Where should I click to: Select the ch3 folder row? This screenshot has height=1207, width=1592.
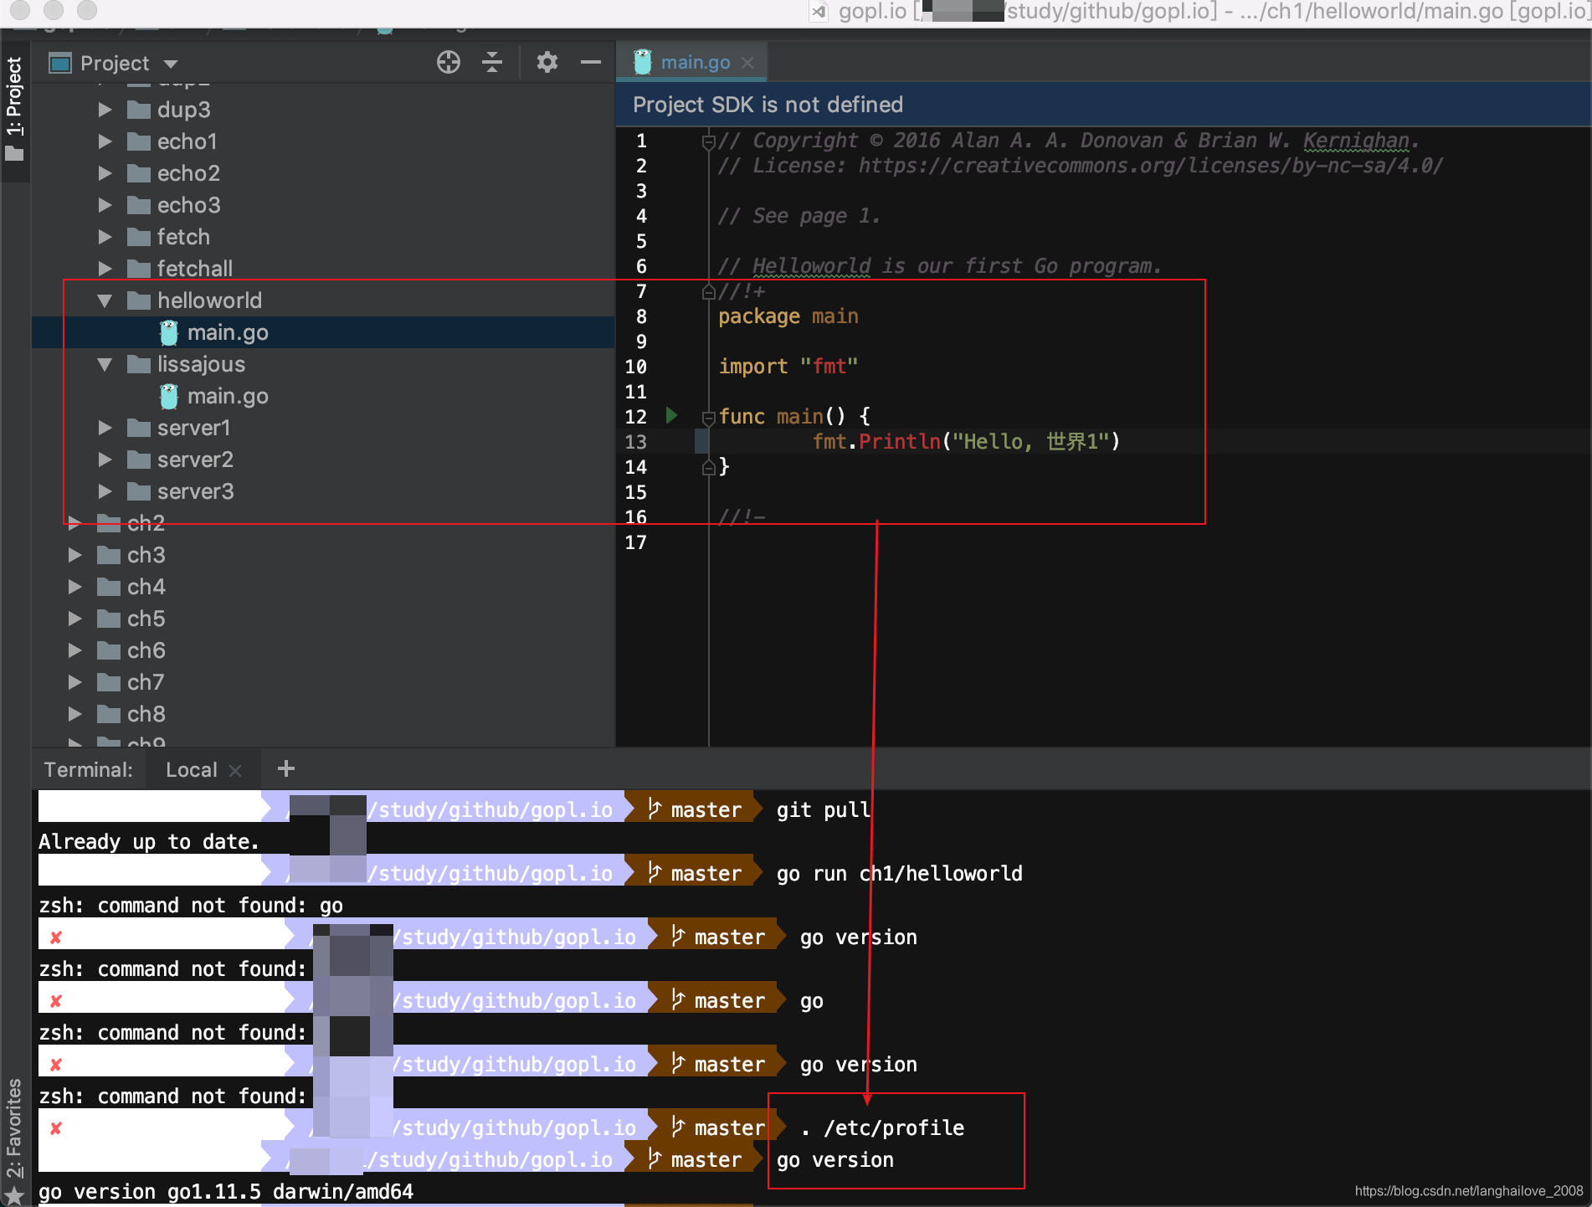(x=323, y=555)
